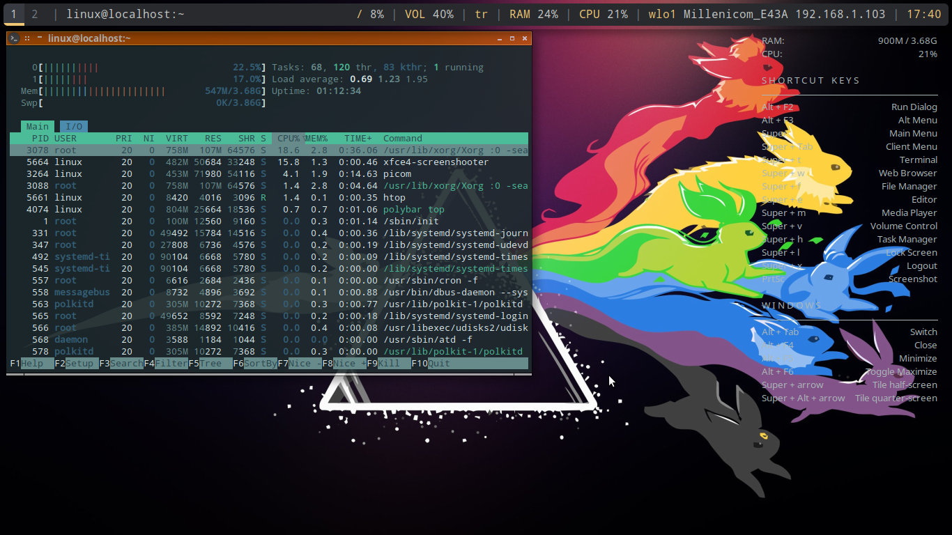Click the NI column header in htop
952x535 pixels.
(149, 138)
